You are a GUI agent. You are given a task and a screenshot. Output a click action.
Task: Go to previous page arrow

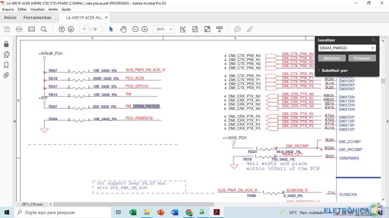tap(62, 29)
